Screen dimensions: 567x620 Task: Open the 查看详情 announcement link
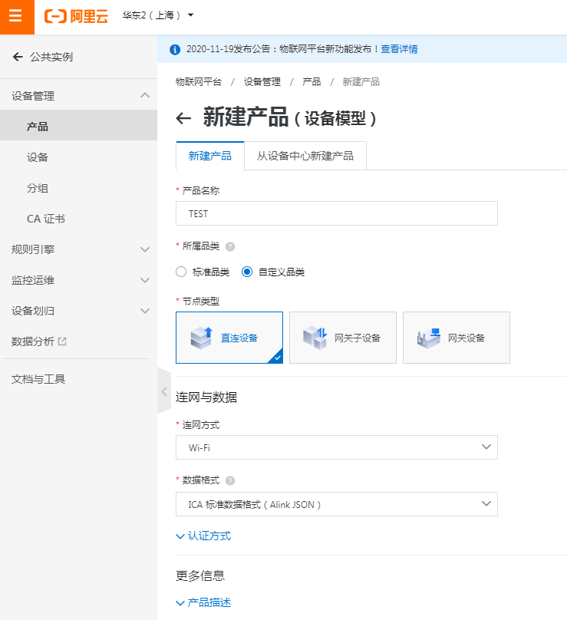tap(399, 49)
